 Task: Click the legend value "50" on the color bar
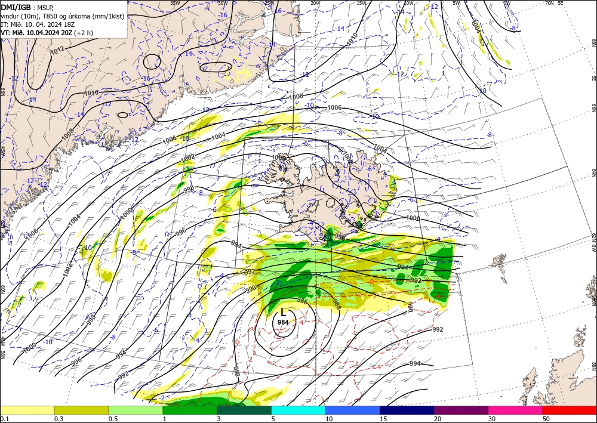(546, 419)
